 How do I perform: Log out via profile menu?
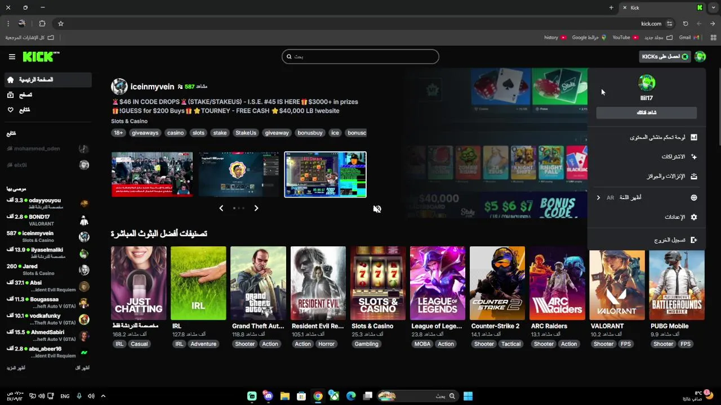(647, 240)
